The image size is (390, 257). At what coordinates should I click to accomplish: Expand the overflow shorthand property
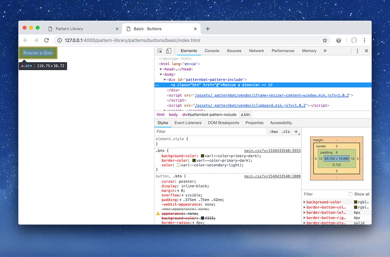click(x=183, y=195)
